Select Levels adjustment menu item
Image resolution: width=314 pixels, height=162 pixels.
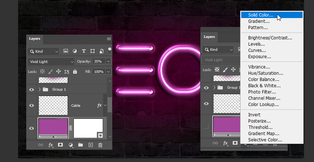(x=272, y=44)
